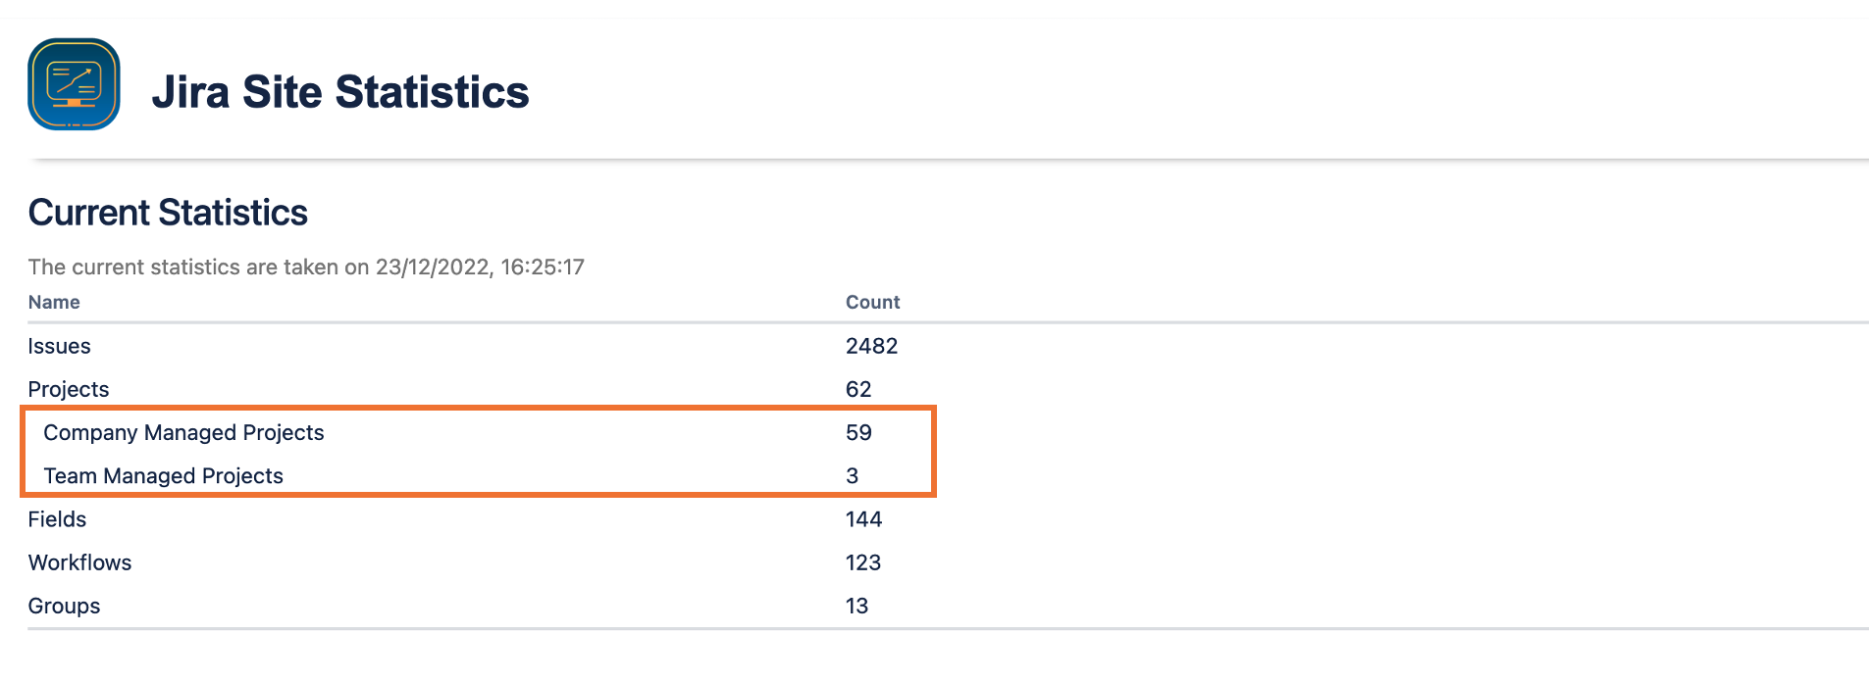Viewport: 1869px width, 682px height.
Task: Click the projects count value 62
Action: tap(858, 389)
